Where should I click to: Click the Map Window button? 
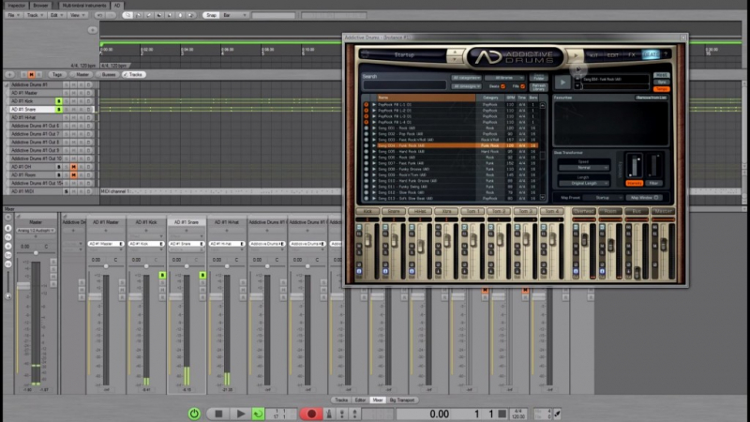click(644, 198)
